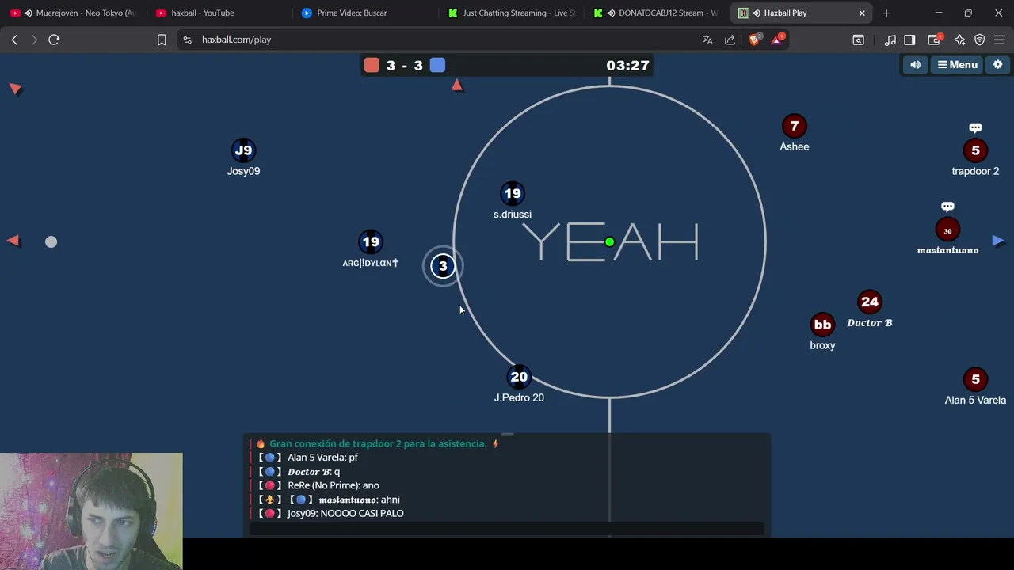
Task: Open Brave VPN shield icon
Action: [979, 40]
